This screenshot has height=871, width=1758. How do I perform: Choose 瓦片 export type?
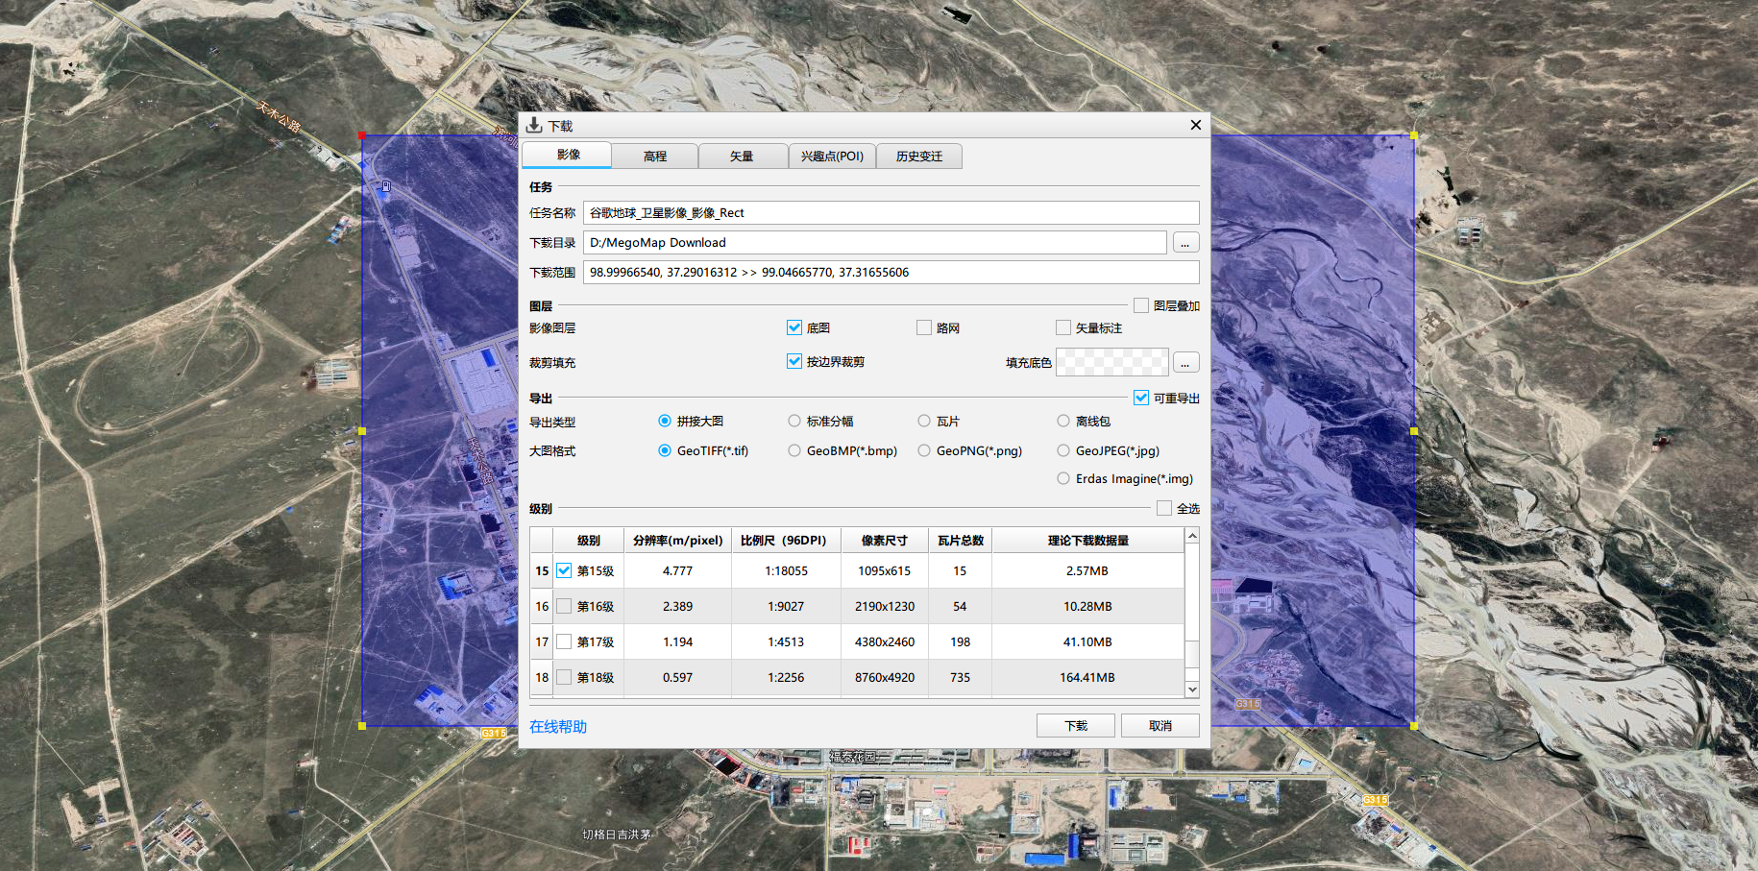(x=924, y=421)
